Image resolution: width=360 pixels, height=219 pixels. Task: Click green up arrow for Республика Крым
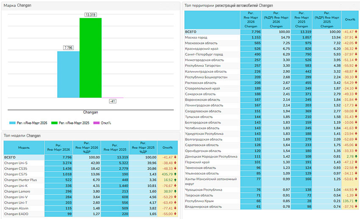[357, 201]
